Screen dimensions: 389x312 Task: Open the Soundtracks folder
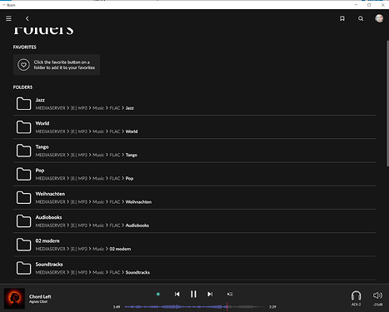pos(194,268)
